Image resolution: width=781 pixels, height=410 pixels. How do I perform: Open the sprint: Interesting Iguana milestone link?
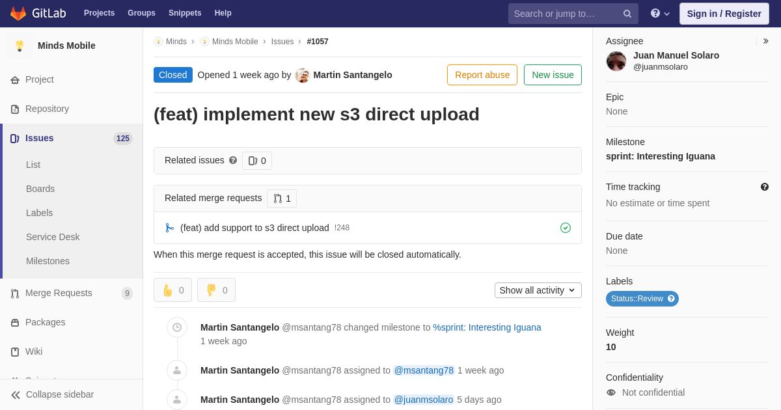coord(661,156)
